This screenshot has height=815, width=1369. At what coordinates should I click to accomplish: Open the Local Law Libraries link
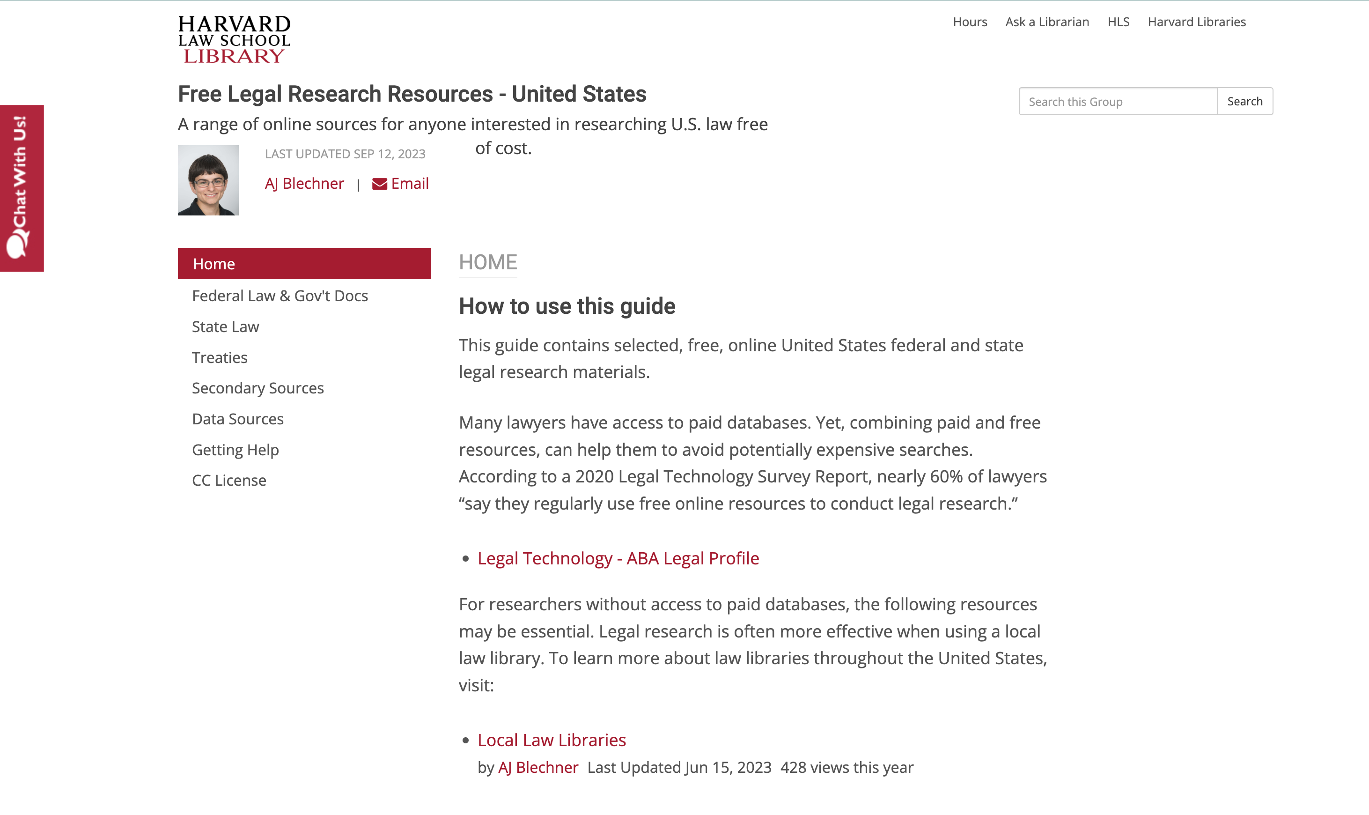tap(551, 741)
